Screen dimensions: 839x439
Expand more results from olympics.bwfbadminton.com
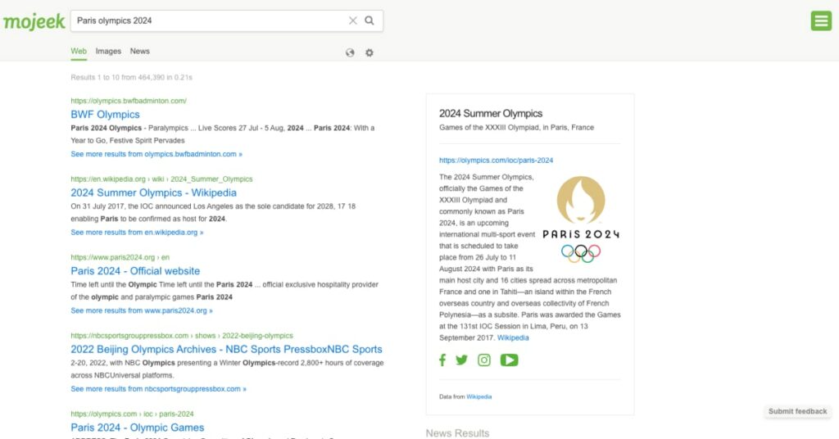click(x=156, y=154)
